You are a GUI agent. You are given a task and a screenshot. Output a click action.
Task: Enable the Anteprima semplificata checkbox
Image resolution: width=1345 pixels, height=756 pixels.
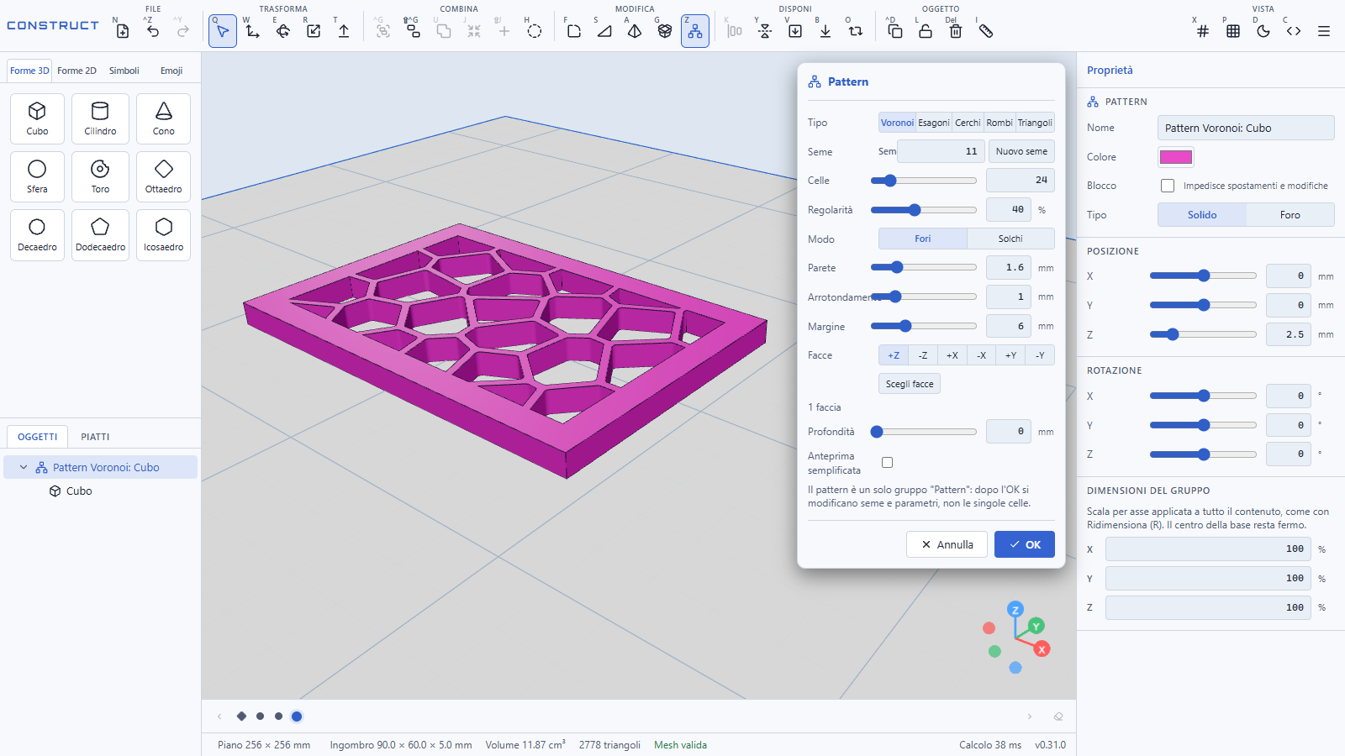pyautogui.click(x=887, y=463)
